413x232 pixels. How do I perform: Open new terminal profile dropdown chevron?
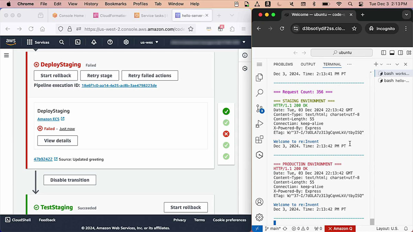pyautogui.click(x=381, y=64)
